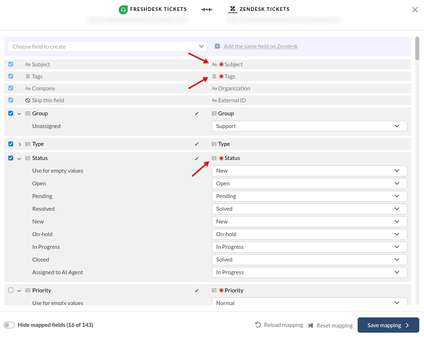
Task: Uncheck the Status field checkbox
Action: (11, 158)
